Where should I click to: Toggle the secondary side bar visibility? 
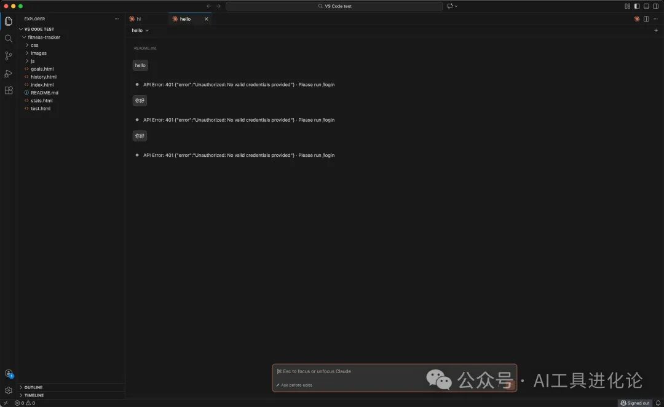tap(655, 6)
